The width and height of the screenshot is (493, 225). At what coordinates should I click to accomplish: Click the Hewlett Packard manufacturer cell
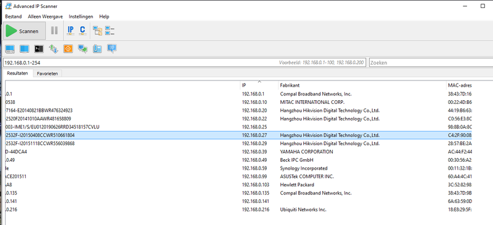[x=297, y=184]
